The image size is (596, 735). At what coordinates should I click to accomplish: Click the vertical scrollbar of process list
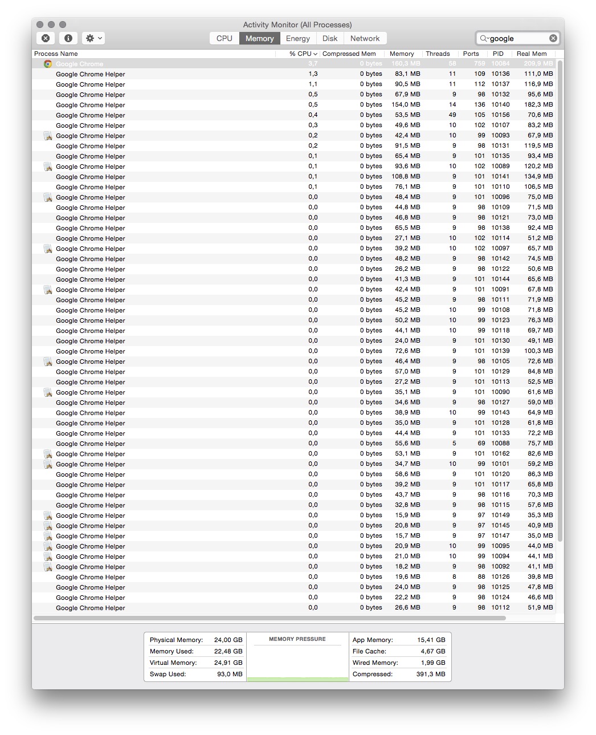coord(560,301)
